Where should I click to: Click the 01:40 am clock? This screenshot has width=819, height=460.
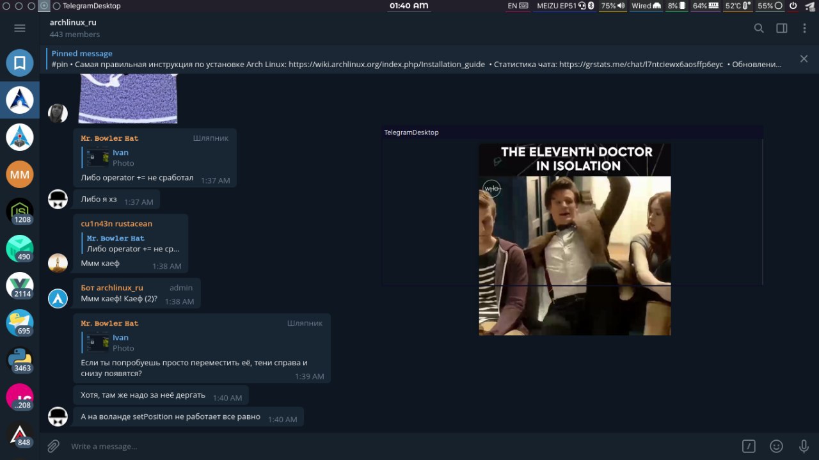click(409, 6)
